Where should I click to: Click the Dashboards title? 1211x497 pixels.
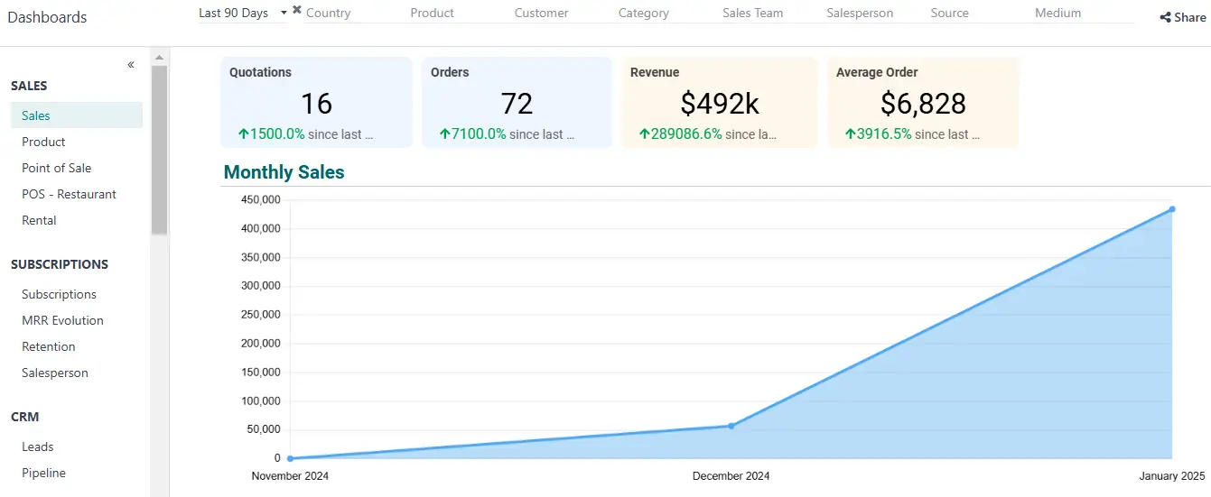point(47,17)
